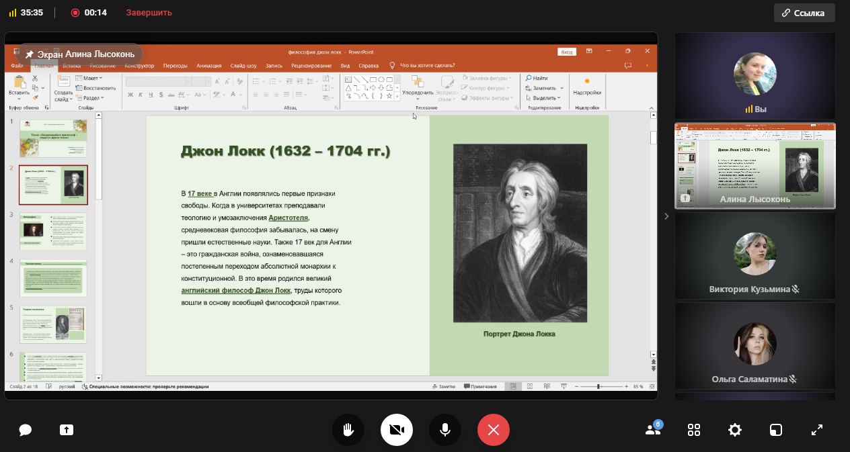
Task: Open the grid layout view icon
Action: 694,430
